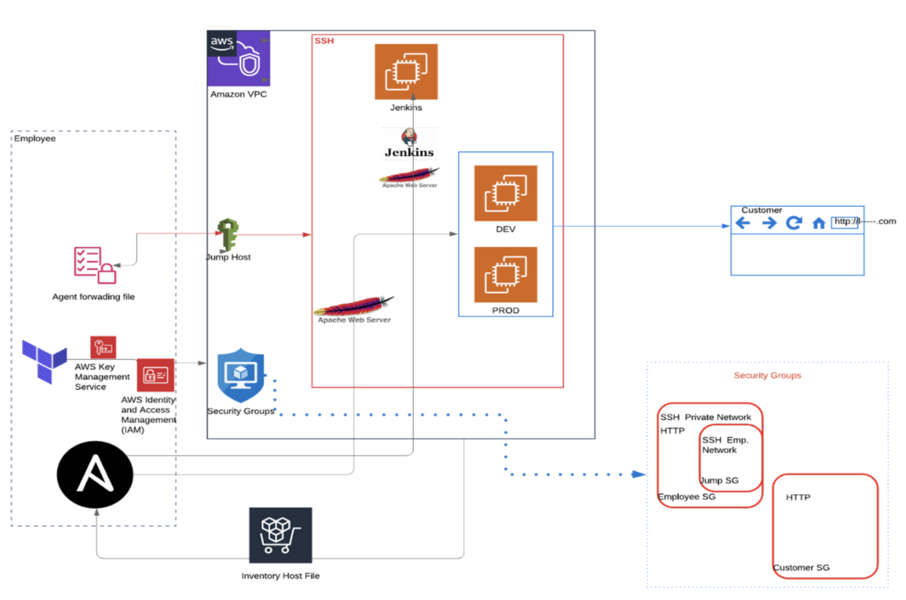
Task: Select the AWS Key Management Service icon
Action: coord(103,346)
